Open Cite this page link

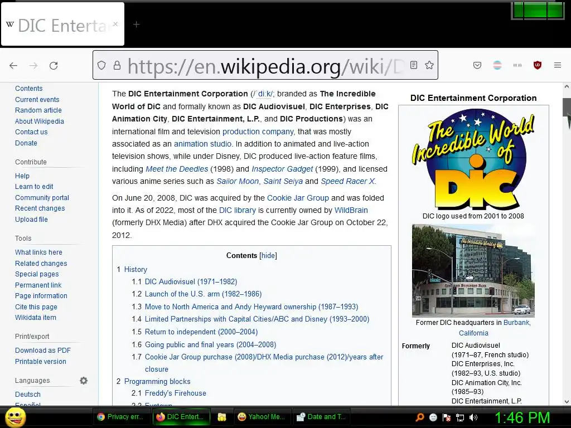click(36, 307)
